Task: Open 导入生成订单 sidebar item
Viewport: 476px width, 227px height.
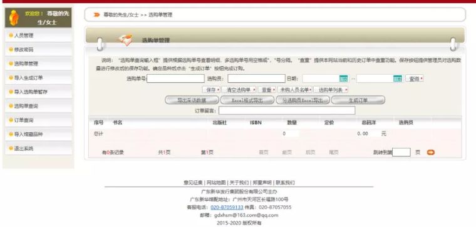Action: (x=39, y=78)
